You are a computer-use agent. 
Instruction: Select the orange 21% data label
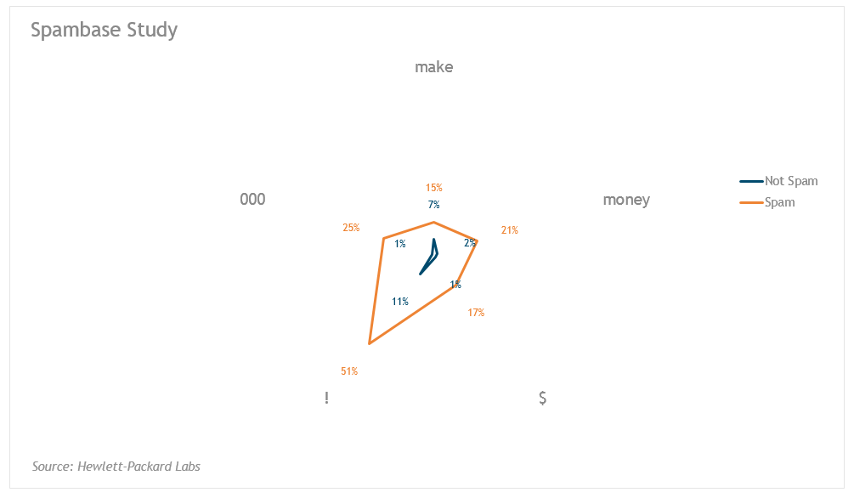(x=510, y=230)
